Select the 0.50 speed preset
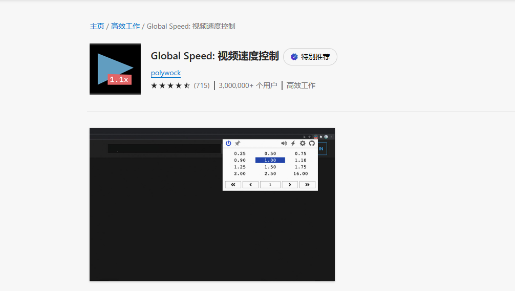The height and width of the screenshot is (291, 515). point(270,153)
